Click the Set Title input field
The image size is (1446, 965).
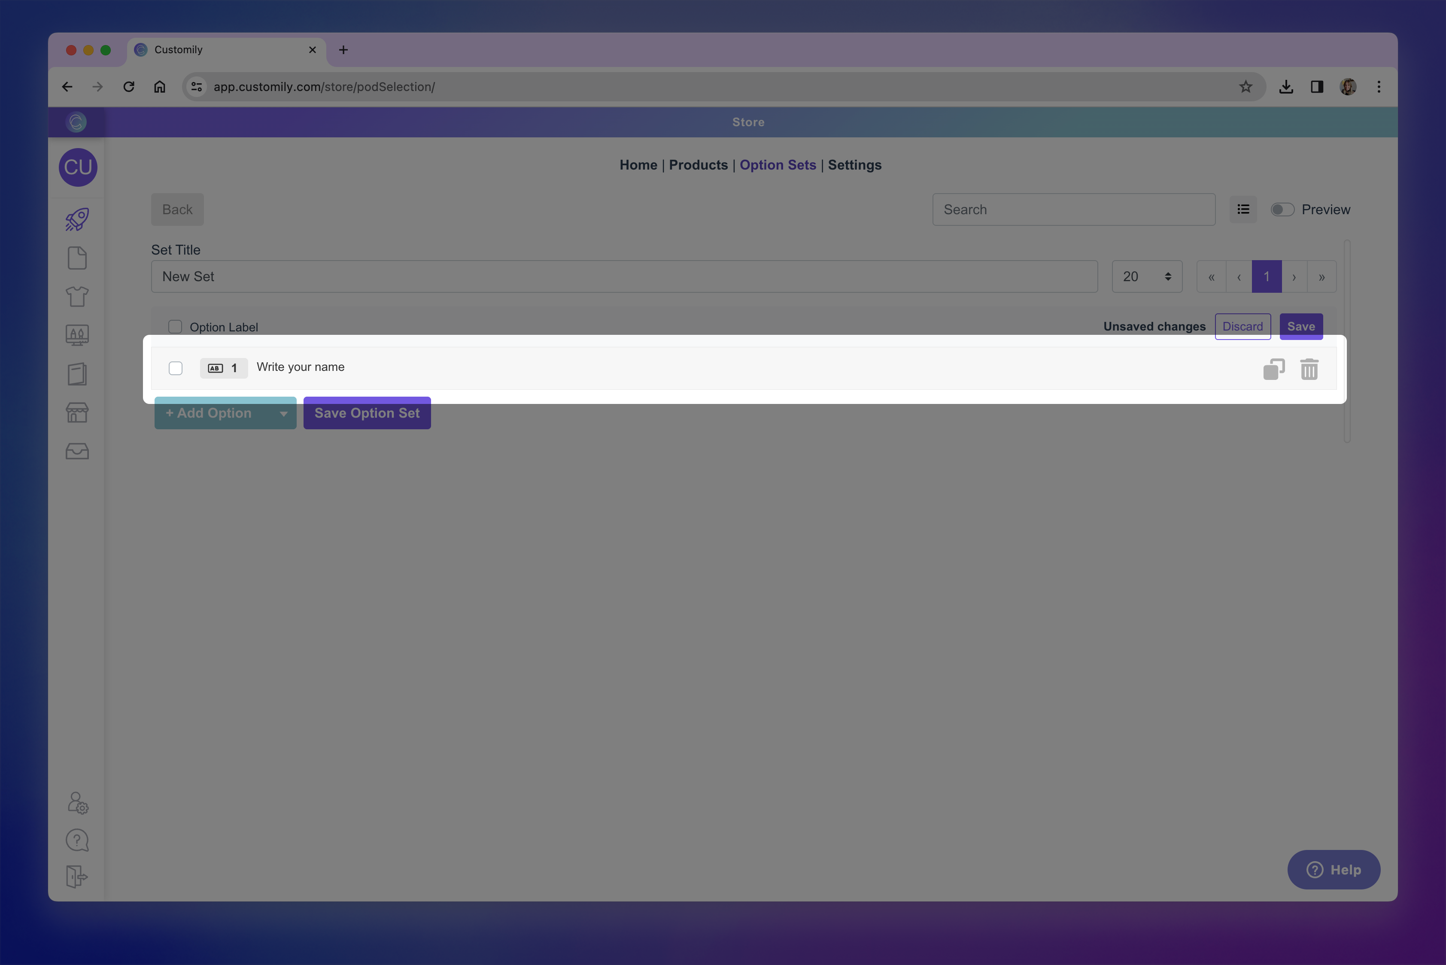(x=623, y=277)
